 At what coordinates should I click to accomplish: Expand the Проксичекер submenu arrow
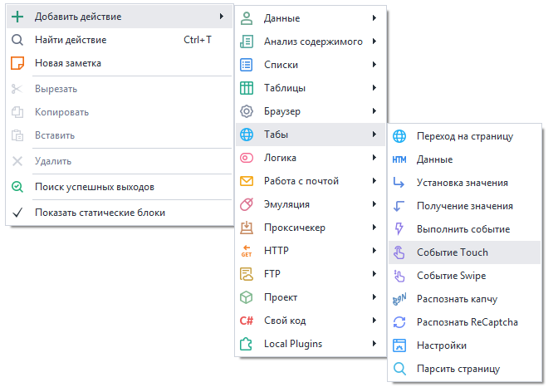(375, 228)
